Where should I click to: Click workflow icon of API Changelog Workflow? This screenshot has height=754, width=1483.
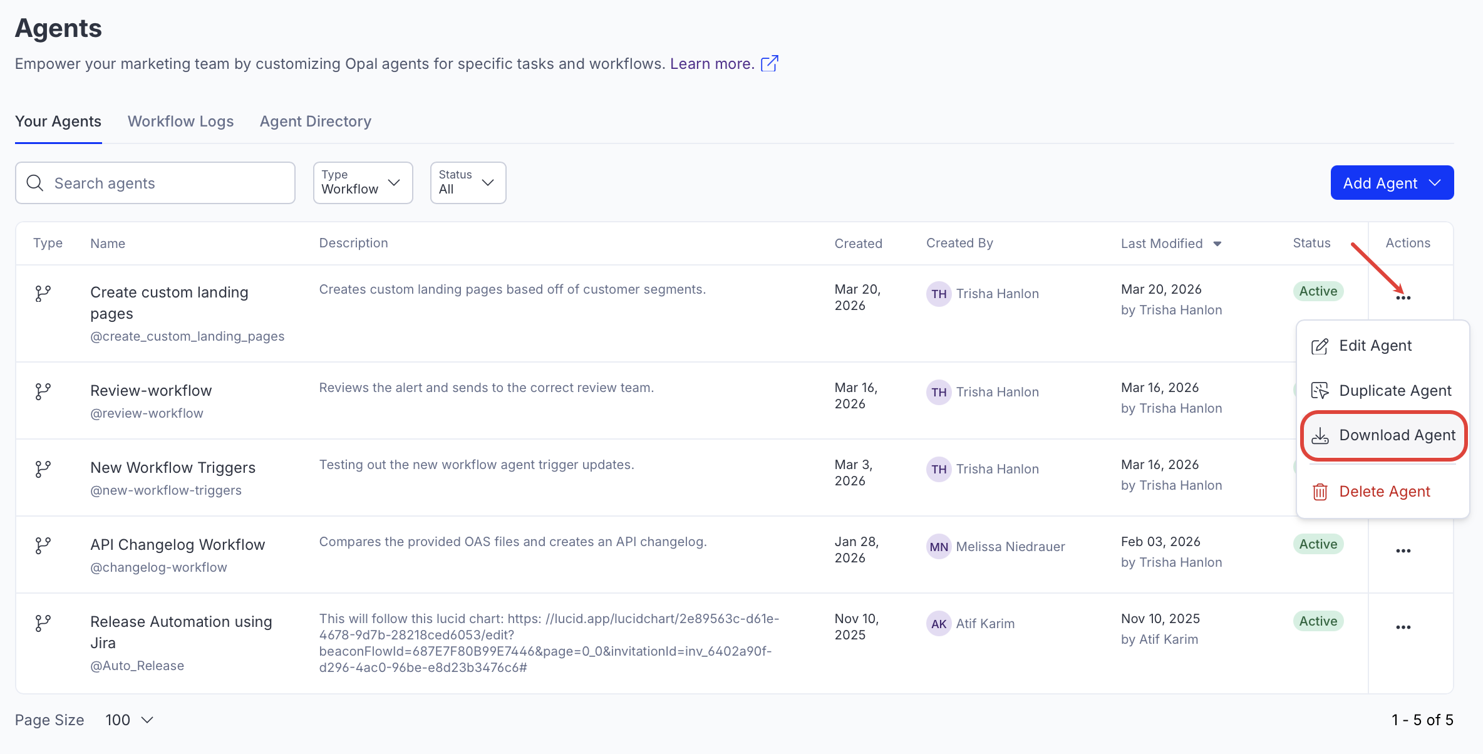click(43, 545)
